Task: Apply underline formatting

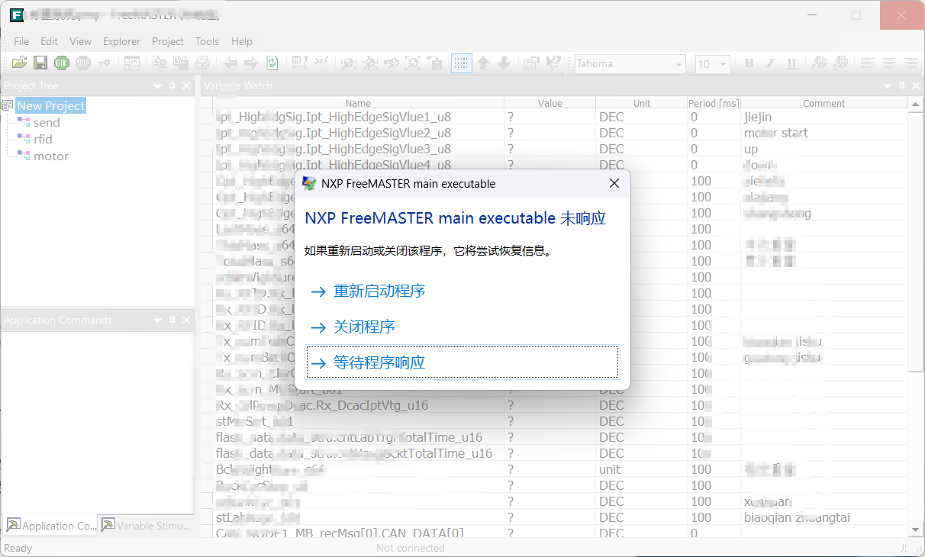Action: [x=791, y=63]
